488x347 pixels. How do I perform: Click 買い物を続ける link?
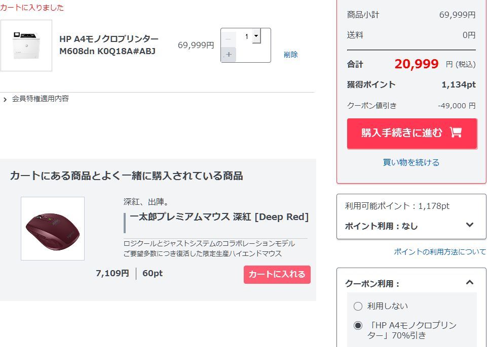coord(411,162)
